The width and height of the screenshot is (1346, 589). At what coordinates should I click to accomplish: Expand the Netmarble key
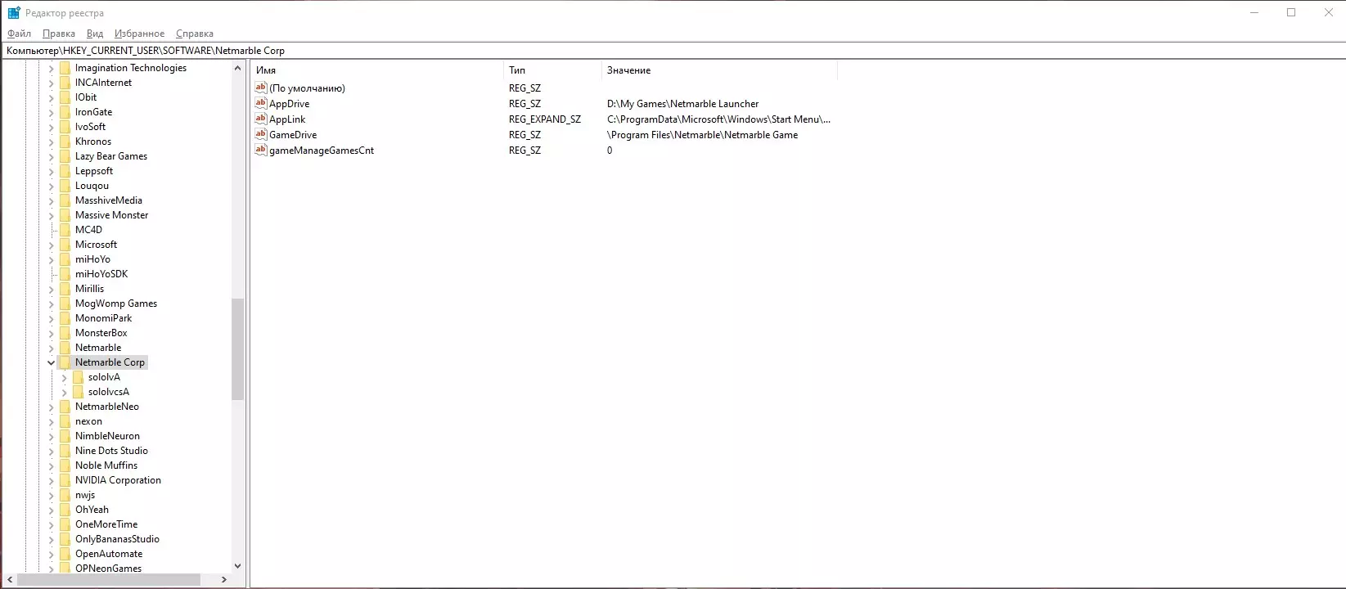(x=51, y=348)
